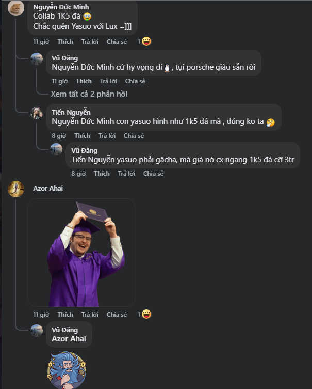Screen dimensions: 312x389
Task: Expand "Xem tất cả 2 phản hồi" replies
Action: point(89,94)
